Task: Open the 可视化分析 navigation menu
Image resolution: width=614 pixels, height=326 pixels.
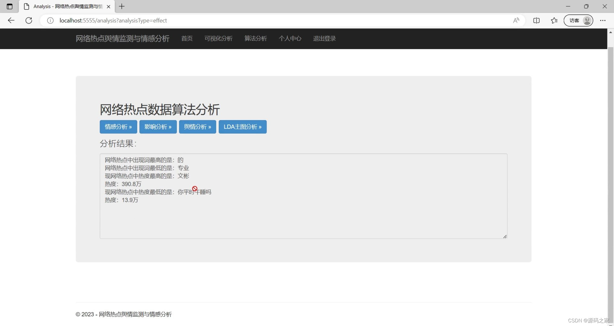Action: (218, 39)
